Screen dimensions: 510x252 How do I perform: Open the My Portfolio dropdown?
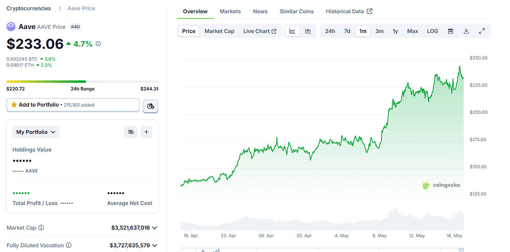click(36, 132)
